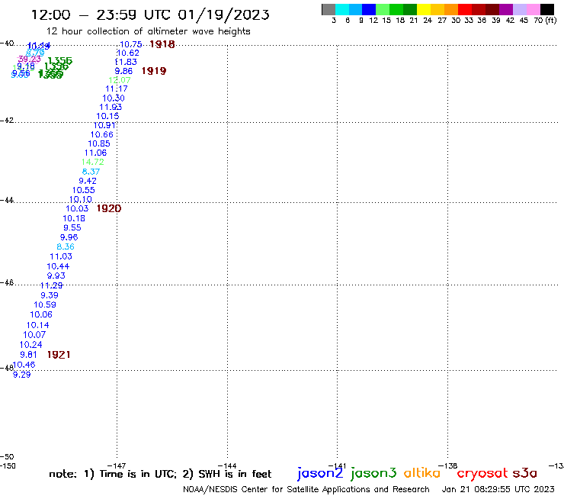The image size is (564, 496).
Task: Click wave height value 11.06
Action: click(x=96, y=153)
